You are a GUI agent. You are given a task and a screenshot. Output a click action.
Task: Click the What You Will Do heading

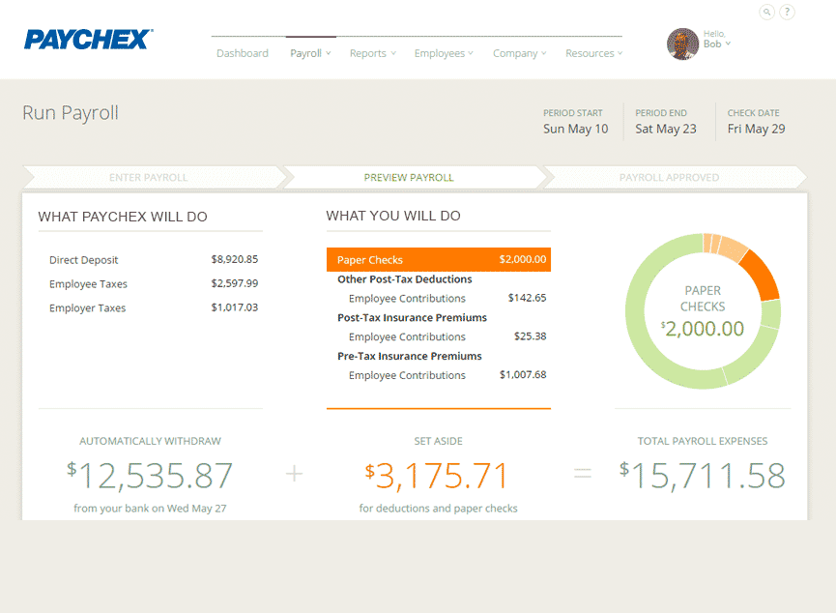[x=393, y=216]
